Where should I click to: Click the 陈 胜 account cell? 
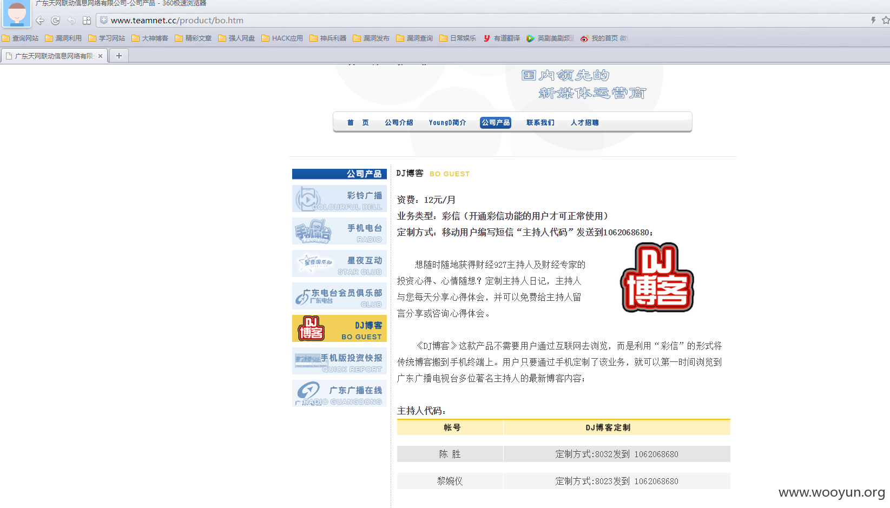click(450, 454)
